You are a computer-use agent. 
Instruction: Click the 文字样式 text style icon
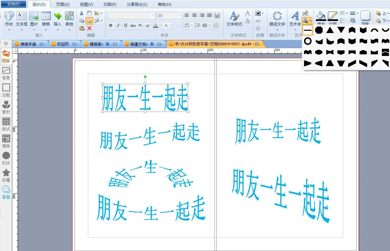[234, 19]
